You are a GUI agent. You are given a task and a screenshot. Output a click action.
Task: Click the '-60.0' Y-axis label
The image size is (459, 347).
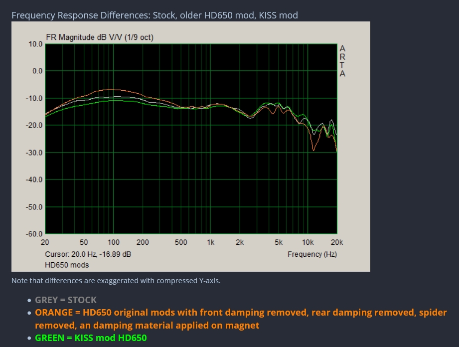click(34, 234)
